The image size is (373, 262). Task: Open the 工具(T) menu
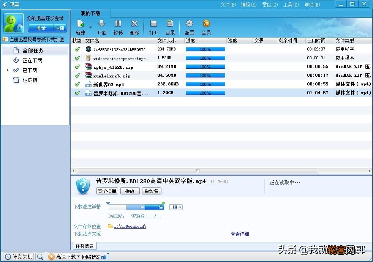point(291,5)
